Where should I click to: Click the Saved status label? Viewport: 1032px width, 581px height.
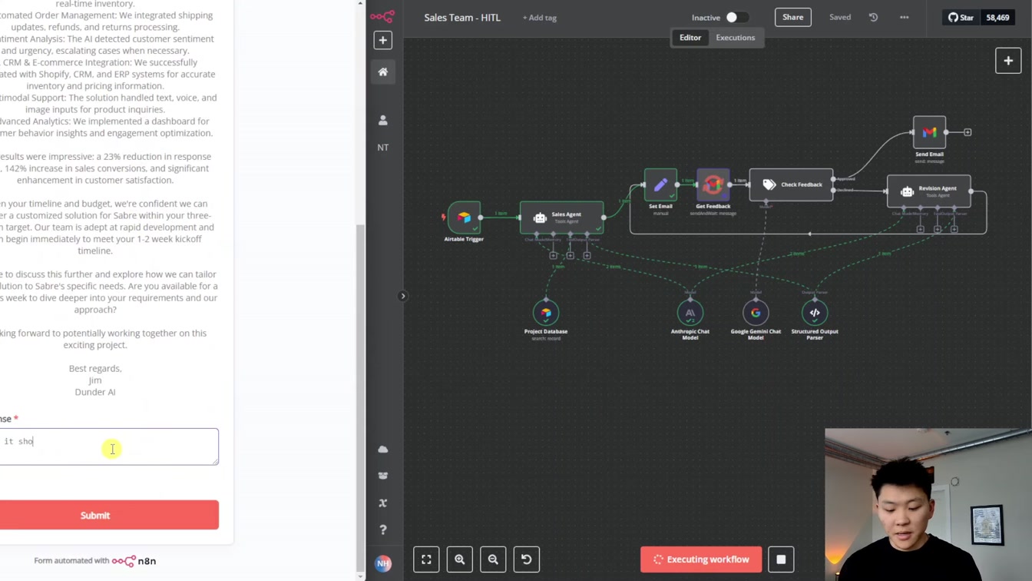[840, 17]
